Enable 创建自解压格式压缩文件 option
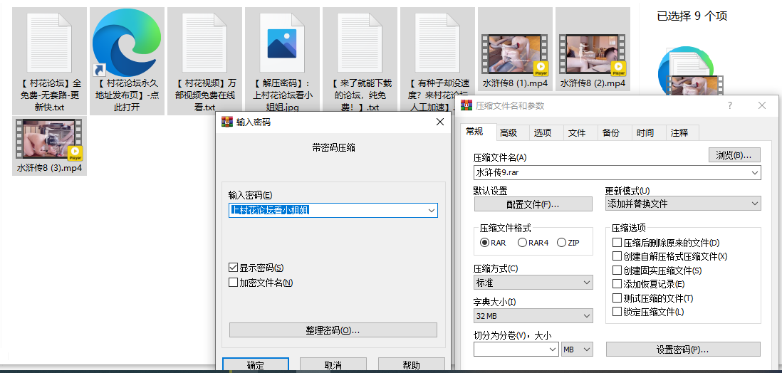Viewport: 782px width, 373px height. 617,256
